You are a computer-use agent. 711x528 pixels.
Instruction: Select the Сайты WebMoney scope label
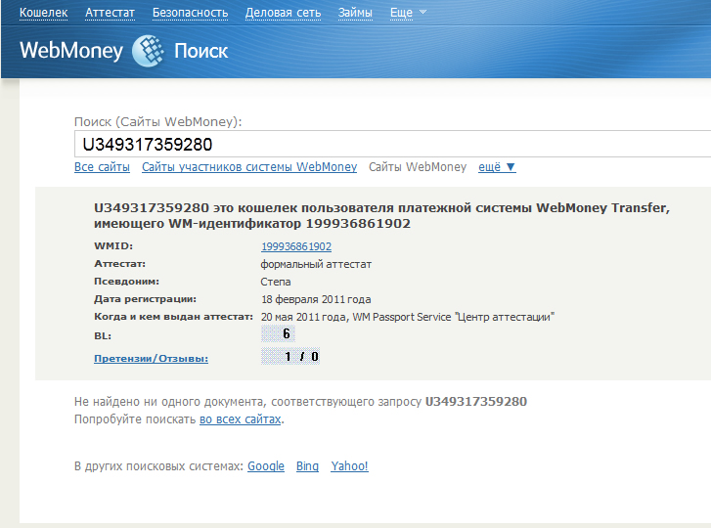coord(418,167)
